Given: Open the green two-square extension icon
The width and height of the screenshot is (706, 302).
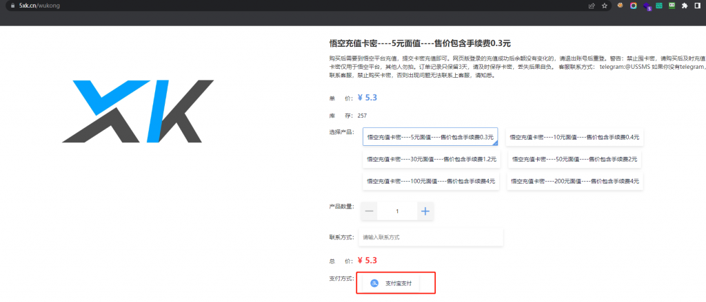Looking at the screenshot, I should point(672,6).
